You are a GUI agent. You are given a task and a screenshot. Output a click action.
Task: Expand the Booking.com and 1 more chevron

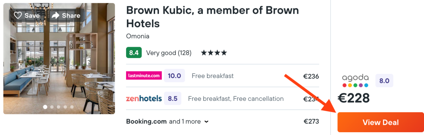[x=206, y=122]
